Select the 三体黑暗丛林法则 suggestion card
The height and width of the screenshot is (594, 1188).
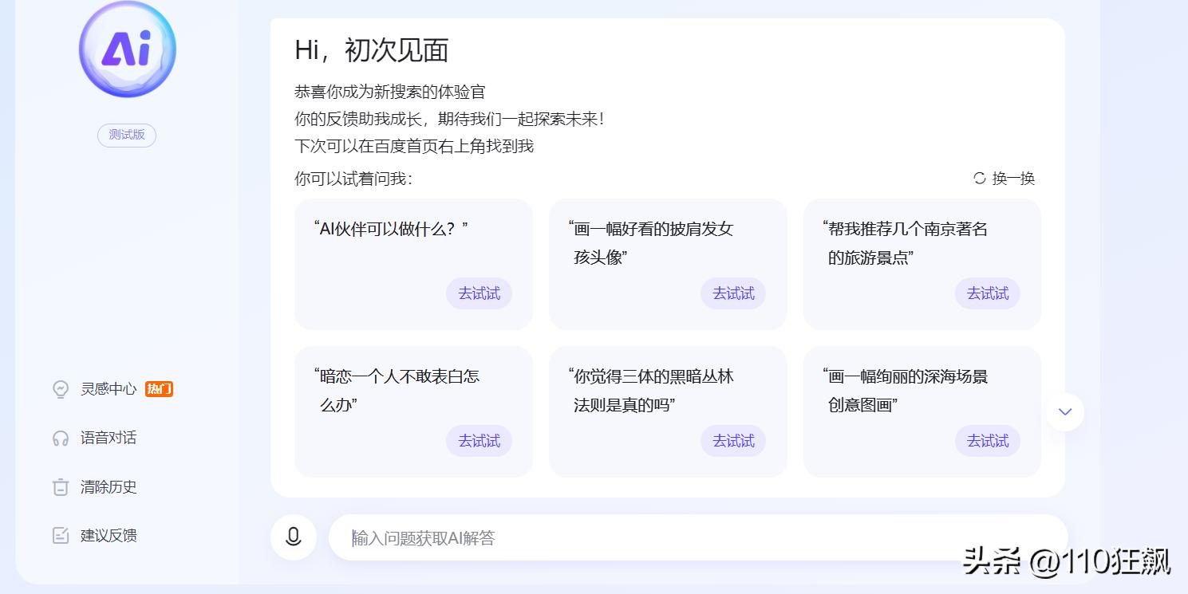point(667,391)
